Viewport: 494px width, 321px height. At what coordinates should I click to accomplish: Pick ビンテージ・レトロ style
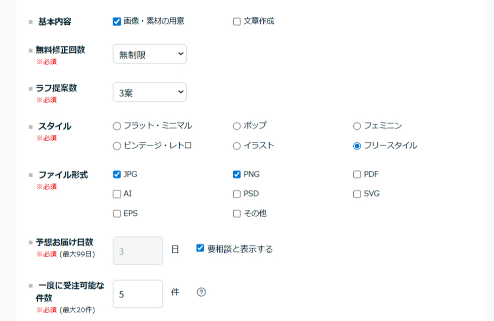click(117, 146)
